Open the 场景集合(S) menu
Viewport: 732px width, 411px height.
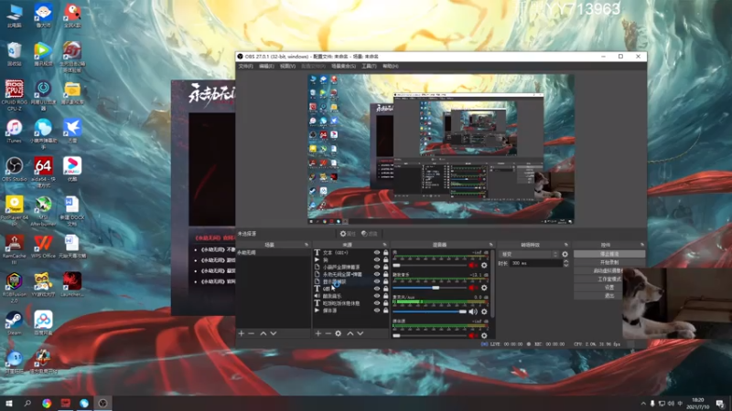pyautogui.click(x=344, y=66)
